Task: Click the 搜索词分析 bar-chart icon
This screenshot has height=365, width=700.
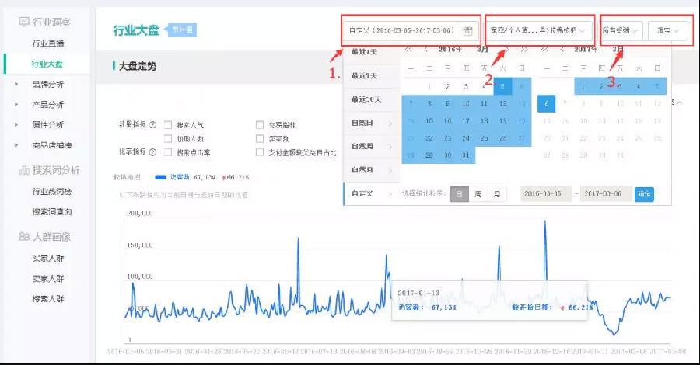Action: tap(24, 170)
